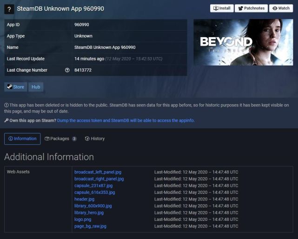Open header.jpg asset link
This screenshot has width=298, height=239.
pyautogui.click(x=85, y=199)
